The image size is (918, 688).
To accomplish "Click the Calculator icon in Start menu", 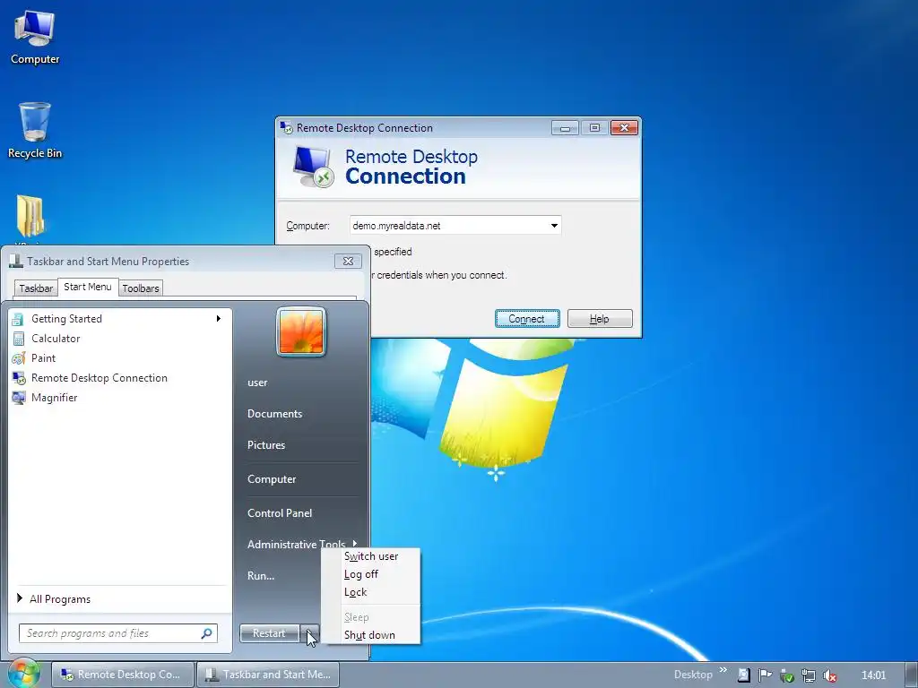I will point(18,339).
